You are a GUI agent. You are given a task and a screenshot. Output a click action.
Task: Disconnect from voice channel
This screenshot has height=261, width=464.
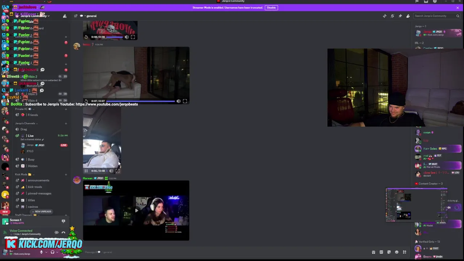click(63, 232)
